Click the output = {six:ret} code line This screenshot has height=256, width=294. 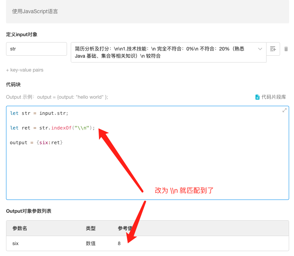click(36, 142)
